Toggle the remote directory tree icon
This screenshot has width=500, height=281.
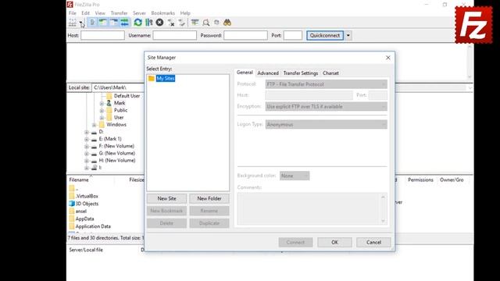(114, 23)
